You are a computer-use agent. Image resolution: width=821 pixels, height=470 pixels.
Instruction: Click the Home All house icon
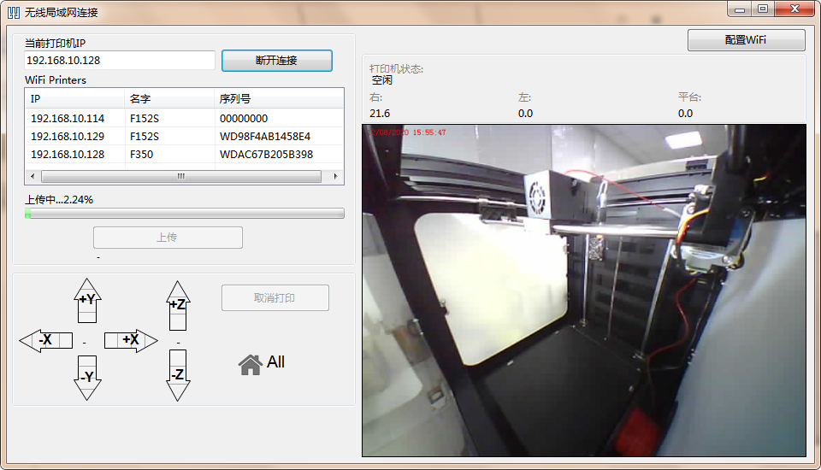tap(251, 364)
